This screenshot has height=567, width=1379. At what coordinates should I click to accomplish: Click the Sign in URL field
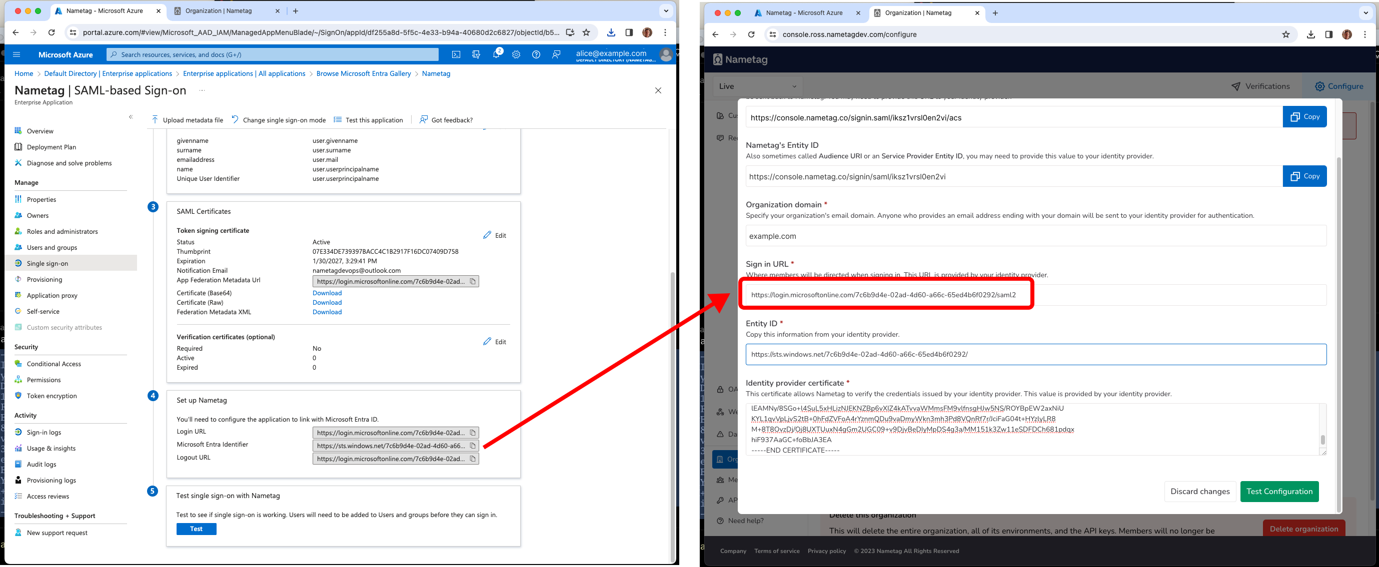(1036, 295)
